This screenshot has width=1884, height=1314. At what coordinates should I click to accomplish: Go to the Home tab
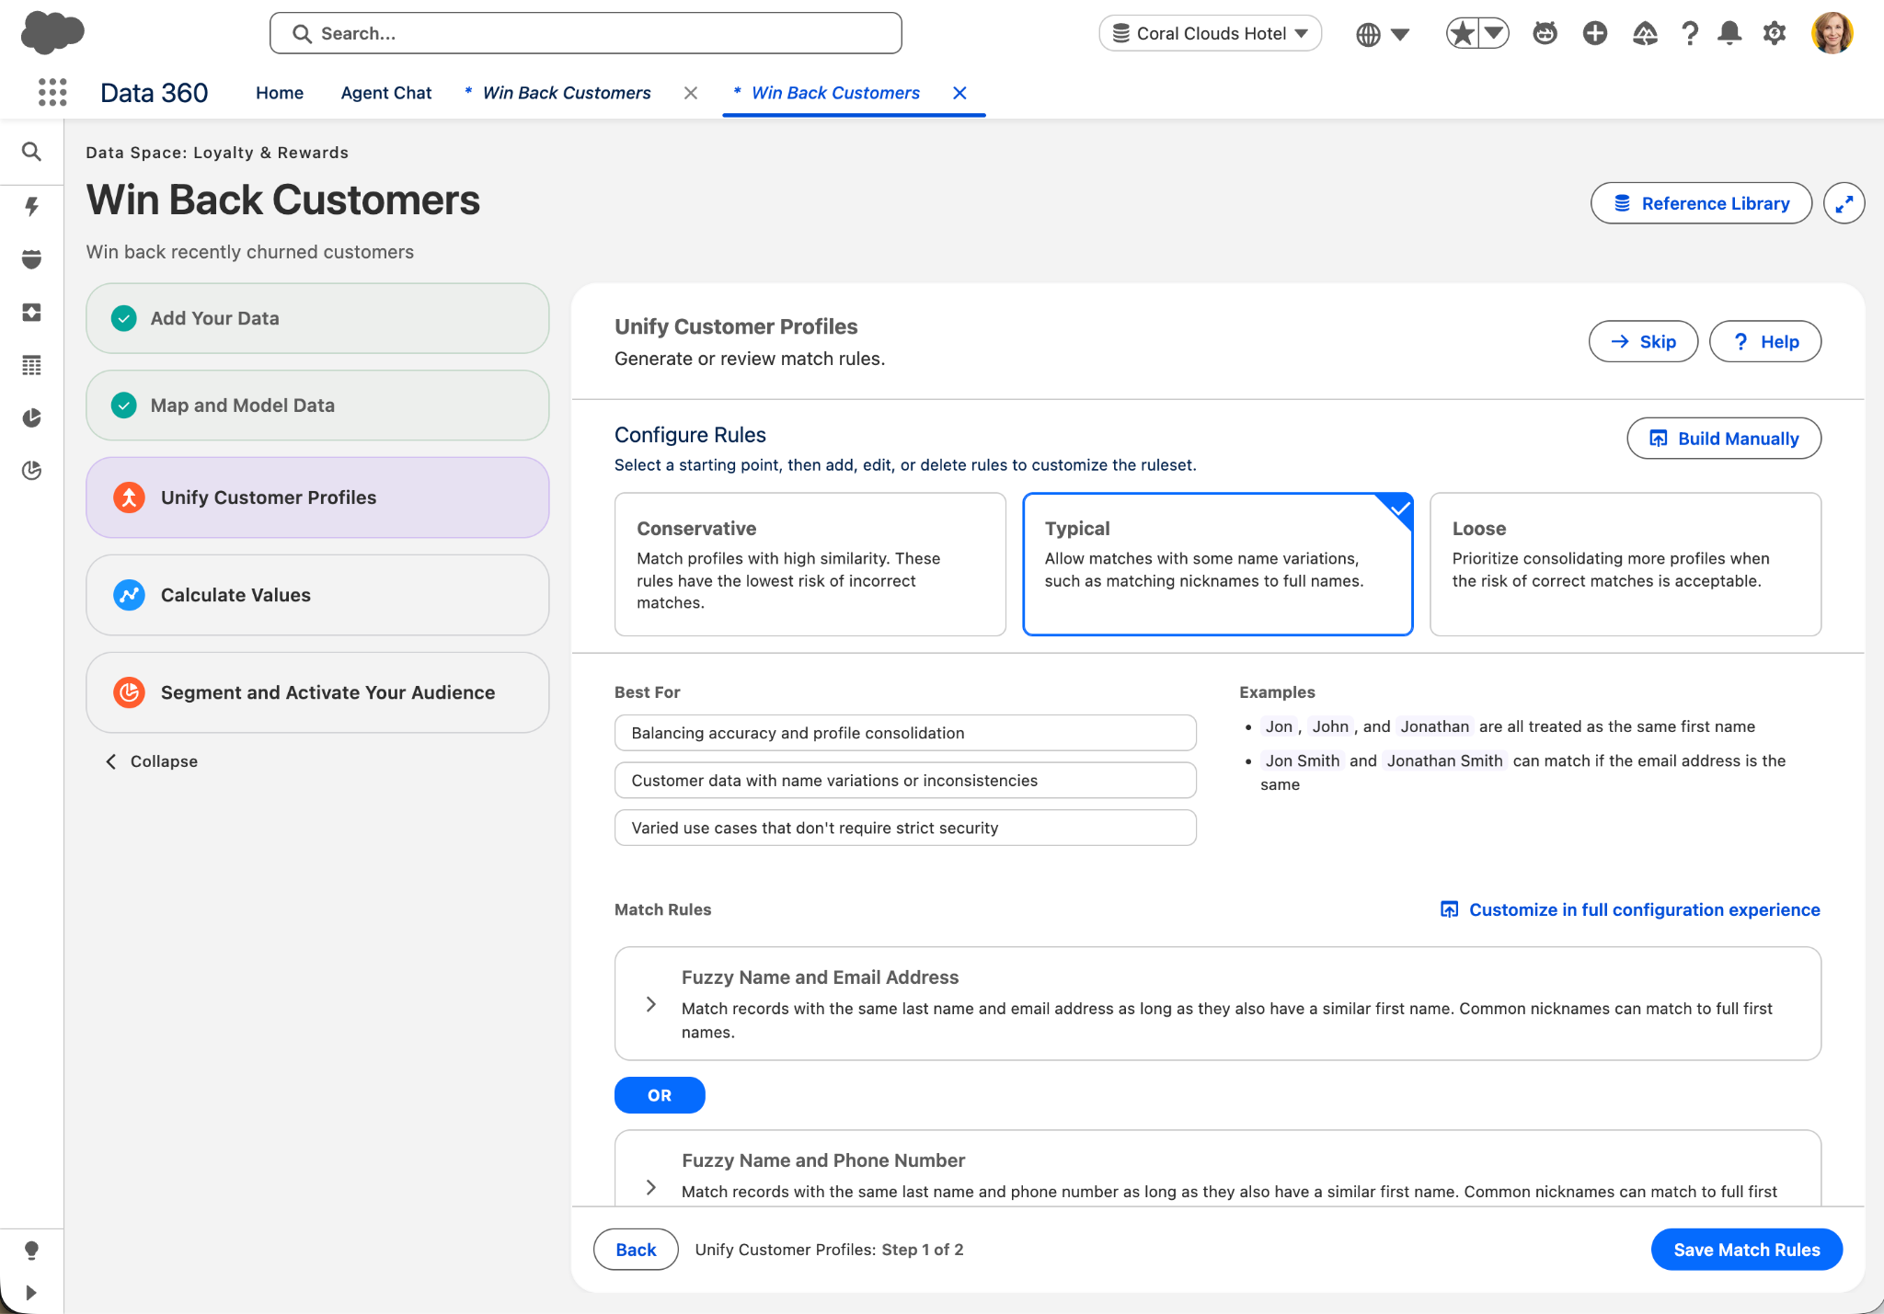tap(280, 93)
